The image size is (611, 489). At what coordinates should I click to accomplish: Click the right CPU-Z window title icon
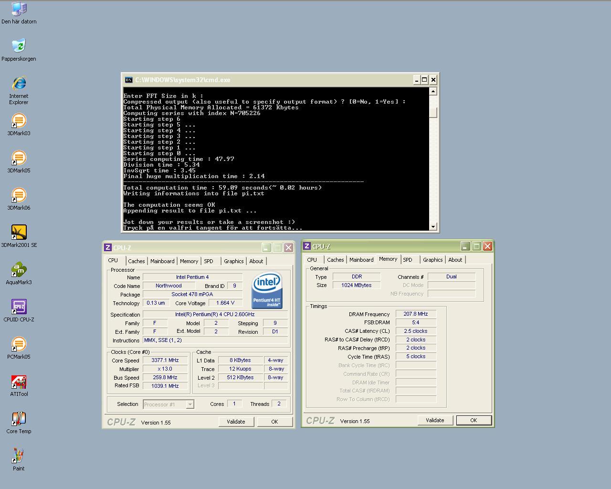307,246
